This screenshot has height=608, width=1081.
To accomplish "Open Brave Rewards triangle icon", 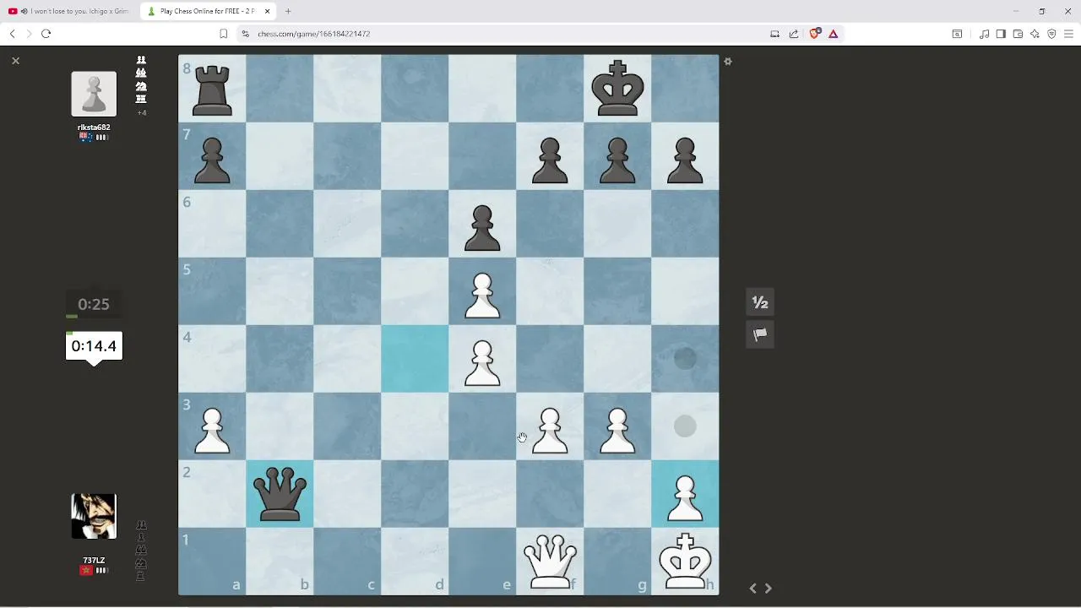I will 834,34.
